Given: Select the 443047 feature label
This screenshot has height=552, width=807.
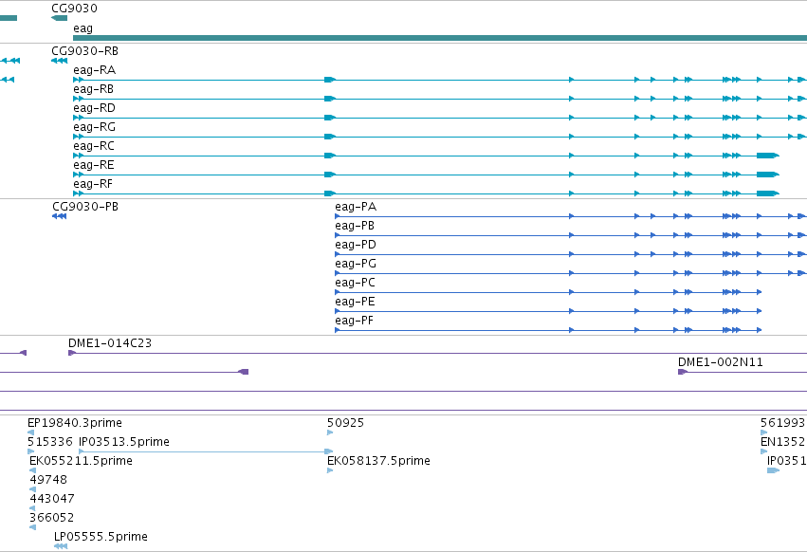Looking at the screenshot, I should (x=52, y=499).
